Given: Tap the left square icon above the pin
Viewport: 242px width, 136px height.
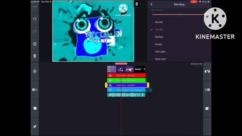Looking at the screenshot, I should (35, 108).
